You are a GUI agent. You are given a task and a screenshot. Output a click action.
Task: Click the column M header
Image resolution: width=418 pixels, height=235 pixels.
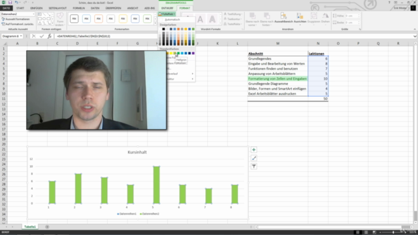(278, 44)
